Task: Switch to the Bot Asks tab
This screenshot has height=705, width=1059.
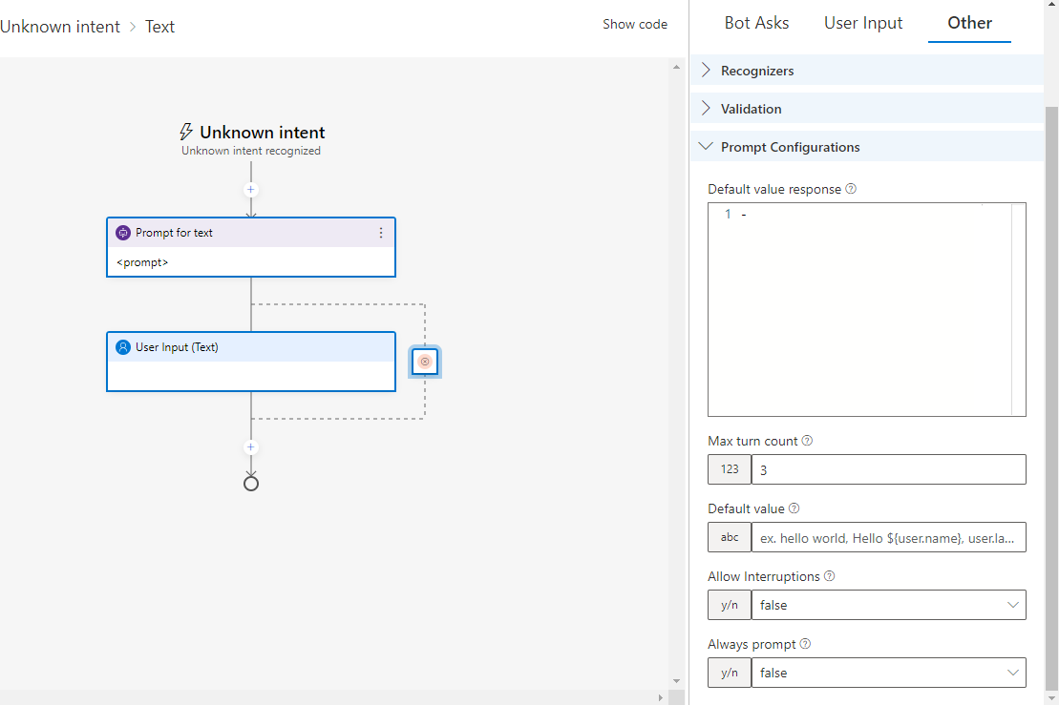Action: click(756, 23)
